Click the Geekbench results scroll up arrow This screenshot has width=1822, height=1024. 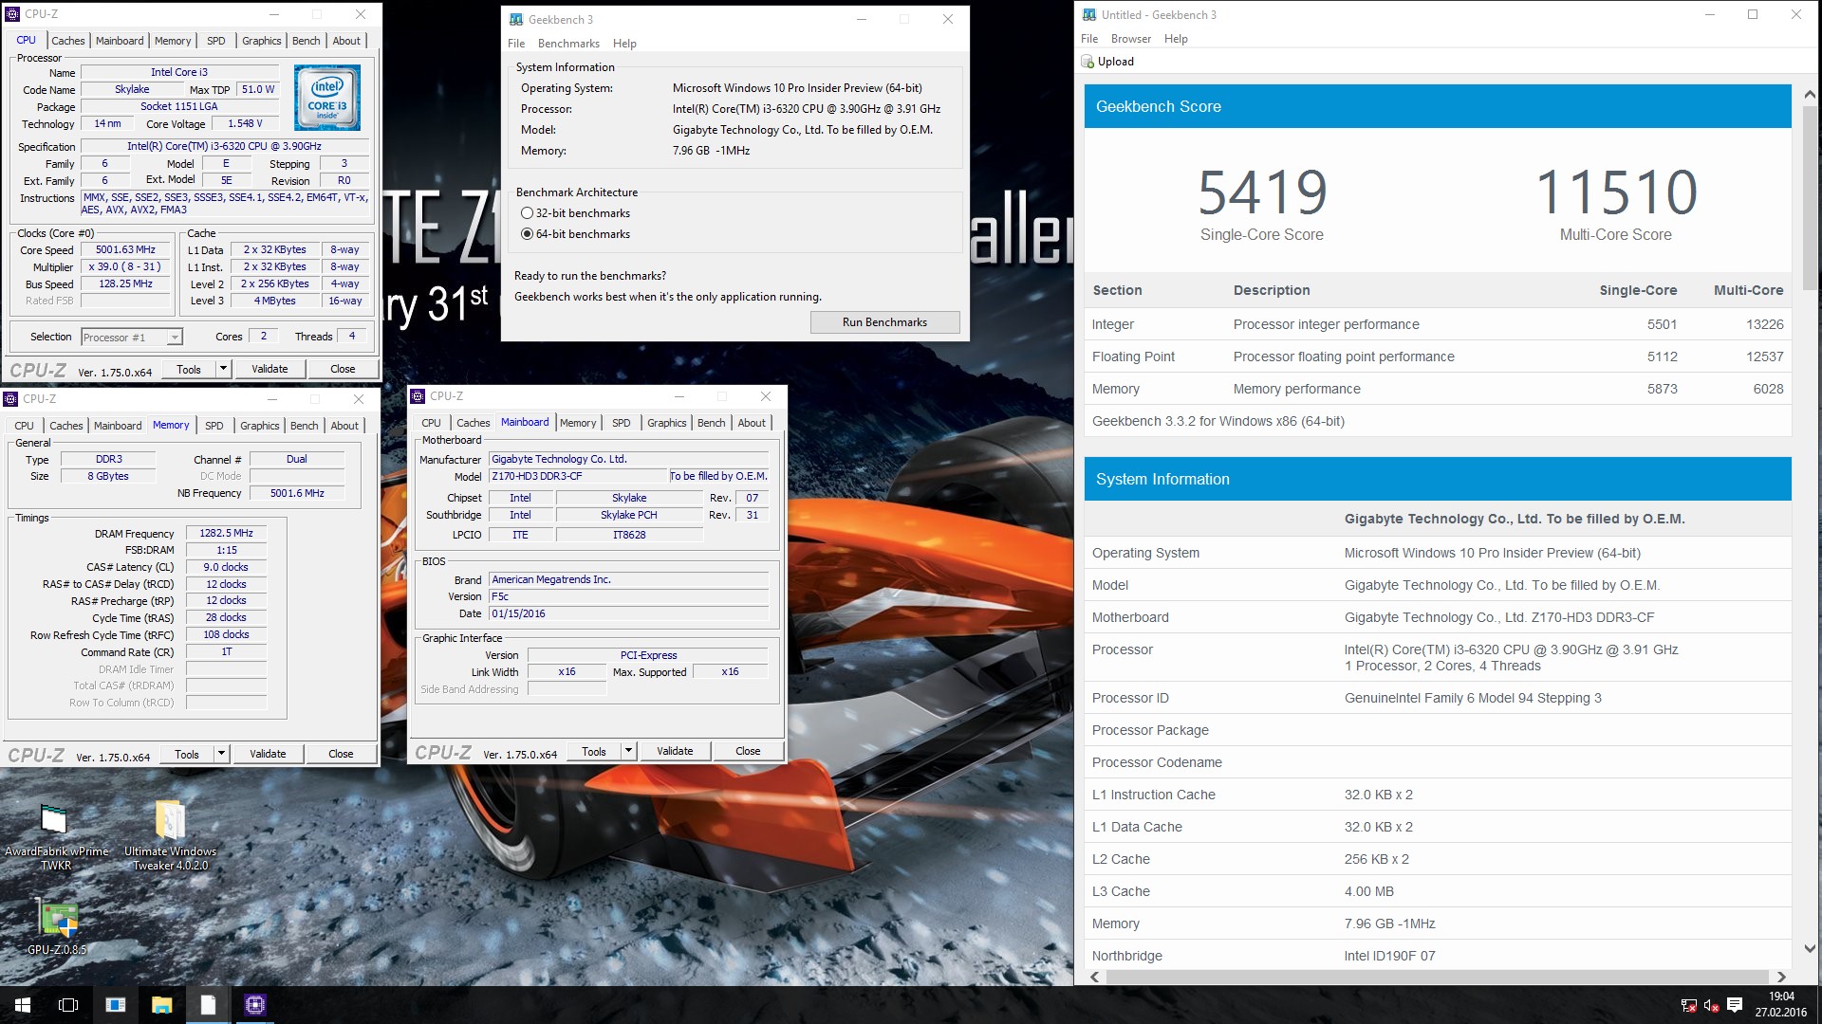click(1809, 95)
